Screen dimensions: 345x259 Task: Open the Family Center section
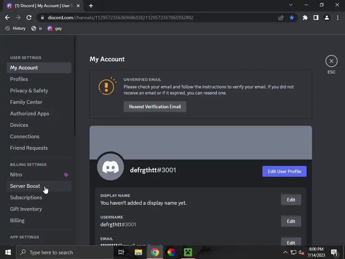tap(39, 102)
